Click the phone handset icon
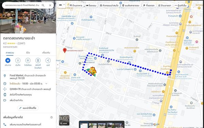 click(x=5, y=125)
